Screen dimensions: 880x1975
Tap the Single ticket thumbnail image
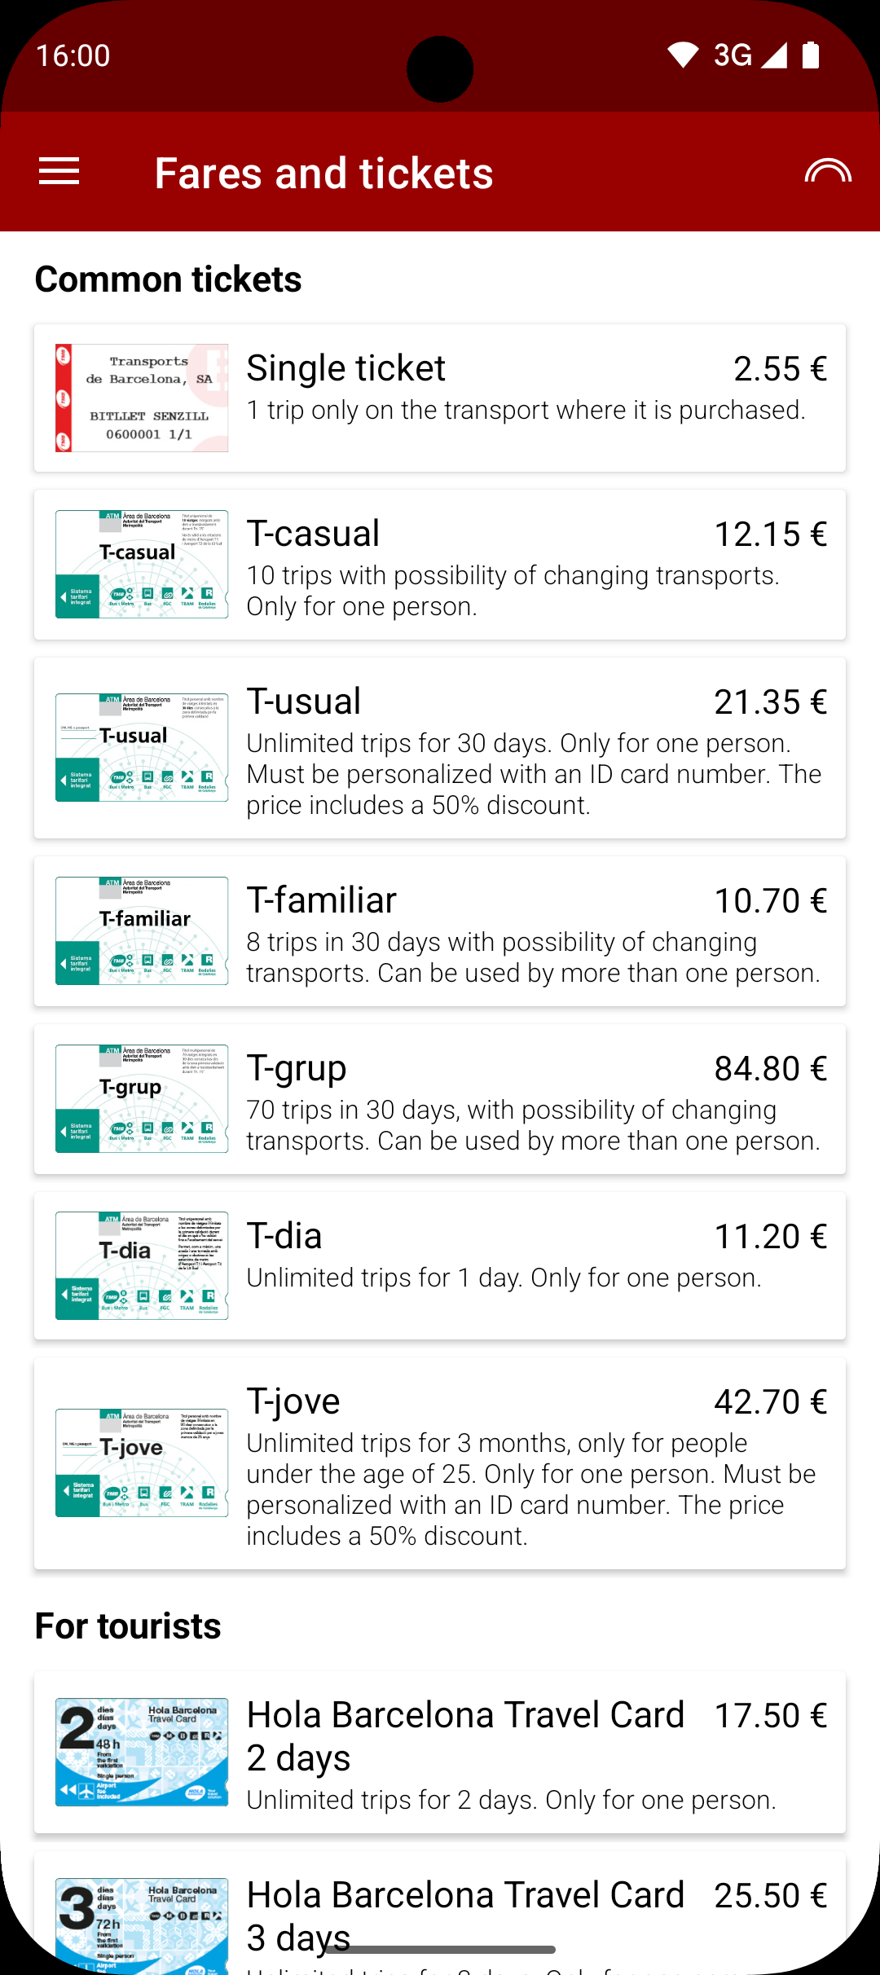click(x=142, y=398)
